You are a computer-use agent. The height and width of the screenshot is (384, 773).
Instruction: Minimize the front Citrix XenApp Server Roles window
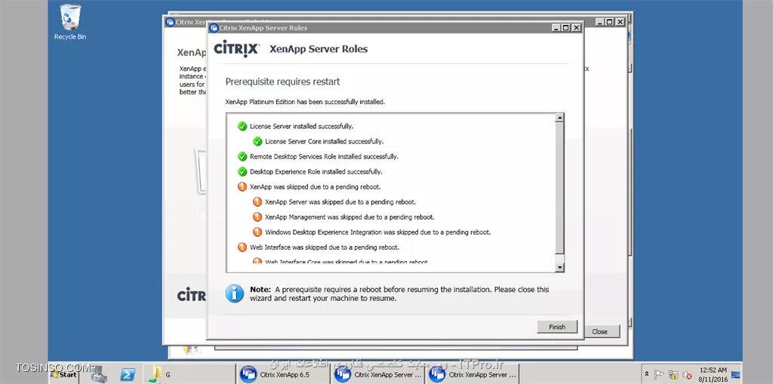coord(556,28)
